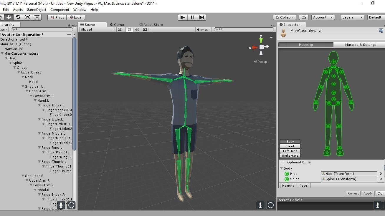The image size is (385, 216).
Task: Click the Right Hand view button
Action: click(x=290, y=155)
